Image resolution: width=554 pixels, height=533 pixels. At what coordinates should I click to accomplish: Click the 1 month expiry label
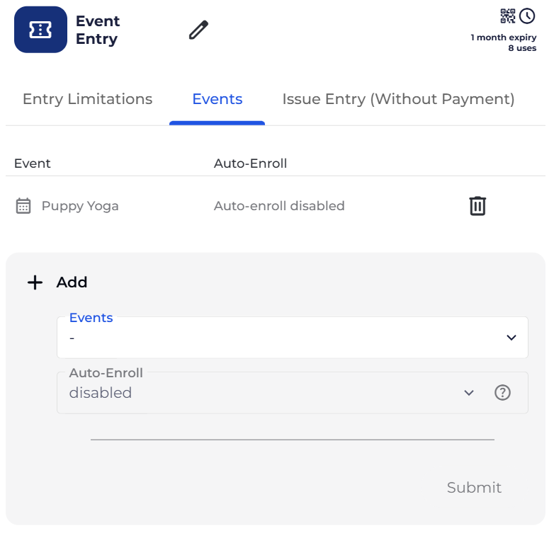click(x=504, y=38)
